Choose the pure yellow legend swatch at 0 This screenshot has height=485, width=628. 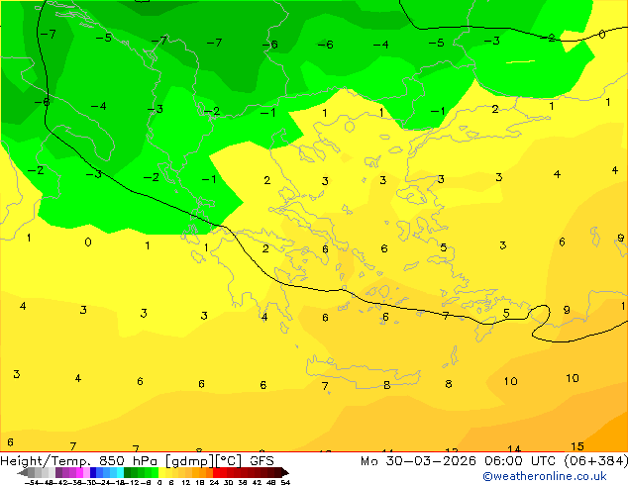click(x=161, y=472)
